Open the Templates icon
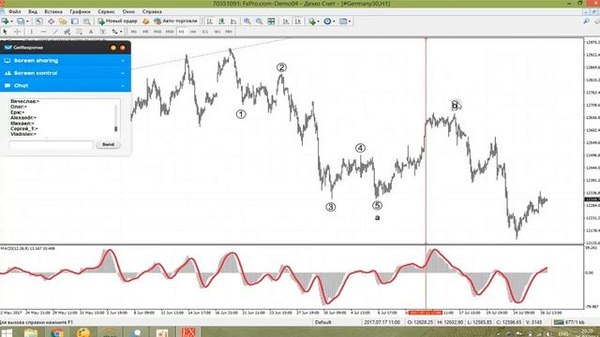Viewport: 600px width, 337px height. (x=343, y=22)
